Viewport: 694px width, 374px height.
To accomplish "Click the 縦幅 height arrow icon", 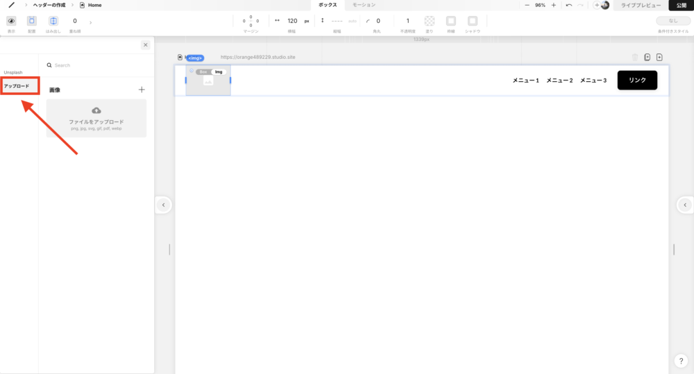I will (x=322, y=20).
